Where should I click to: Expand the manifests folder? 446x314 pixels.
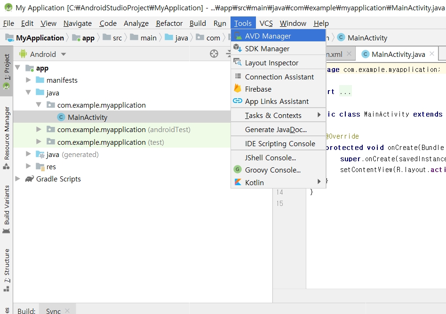point(28,80)
